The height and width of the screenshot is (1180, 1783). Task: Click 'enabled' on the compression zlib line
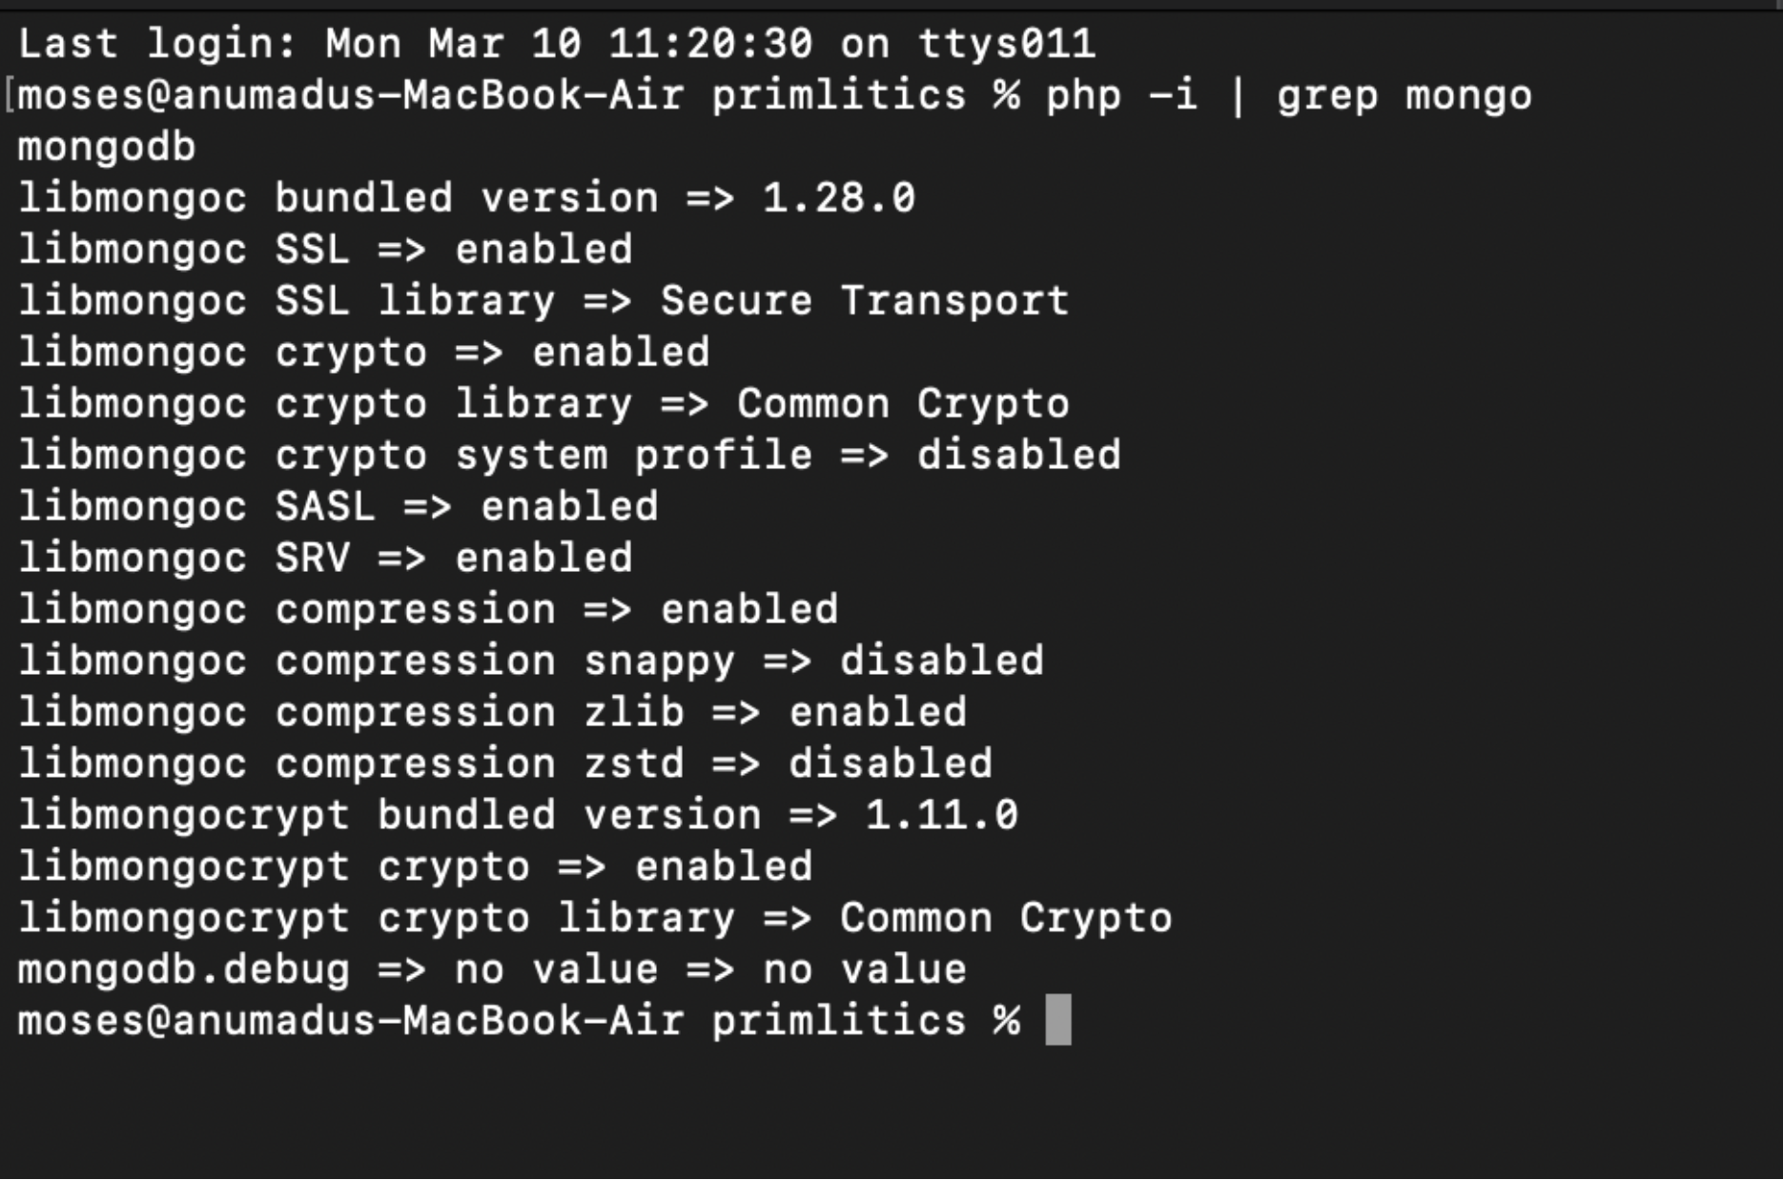click(878, 713)
